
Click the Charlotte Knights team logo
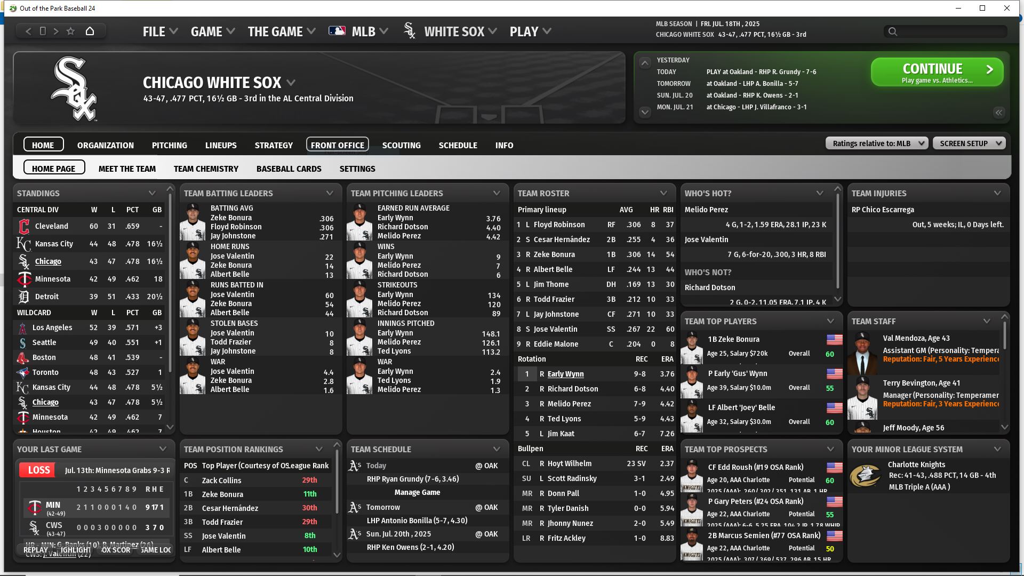click(865, 476)
